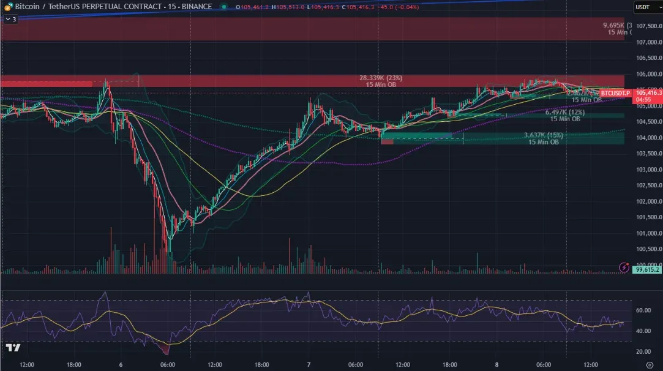
Task: Click the date label 6 on time axis
Action: [121, 365]
